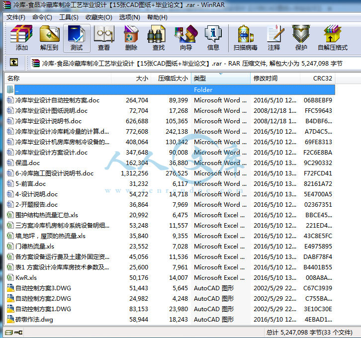The height and width of the screenshot is (338, 361).
Task: Click the WinRAR title bar books icon
Action: (x=6, y=5)
